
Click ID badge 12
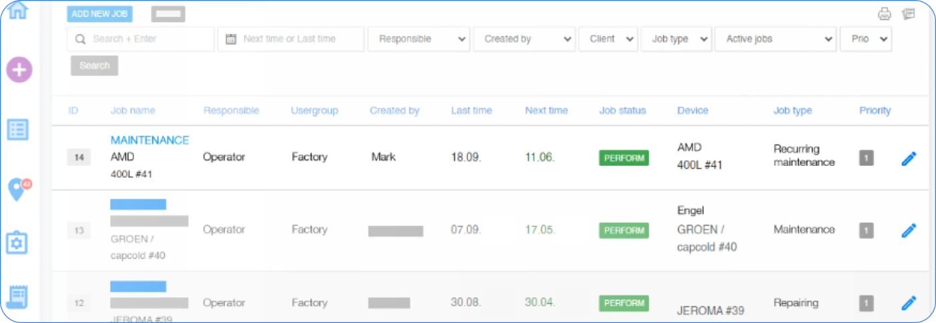coord(79,303)
